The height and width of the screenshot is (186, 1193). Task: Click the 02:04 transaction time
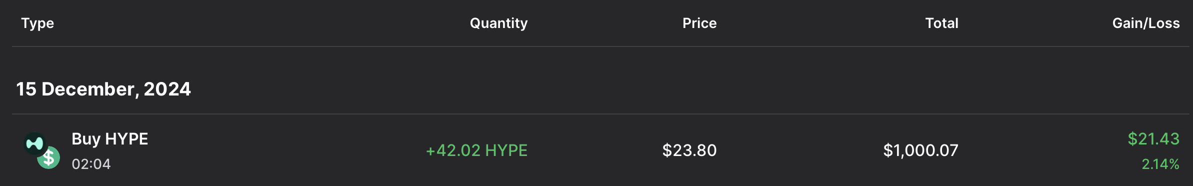91,164
